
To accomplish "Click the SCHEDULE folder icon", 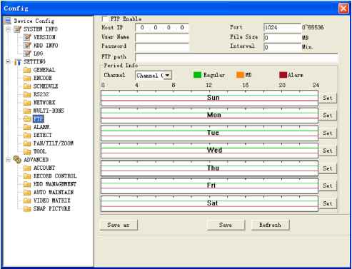I will click(x=27, y=86).
